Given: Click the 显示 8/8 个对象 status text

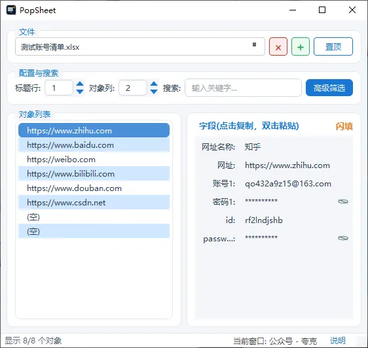Looking at the screenshot, I should (33, 341).
